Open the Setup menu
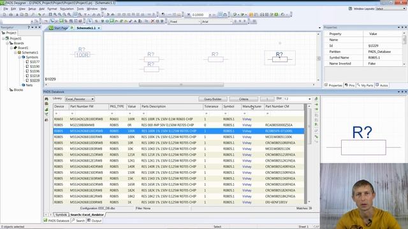 (x=32, y=8)
